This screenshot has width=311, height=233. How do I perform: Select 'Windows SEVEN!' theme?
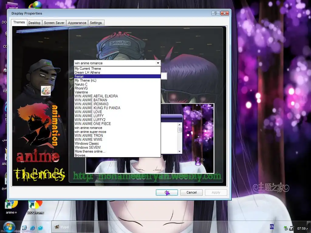point(117,147)
